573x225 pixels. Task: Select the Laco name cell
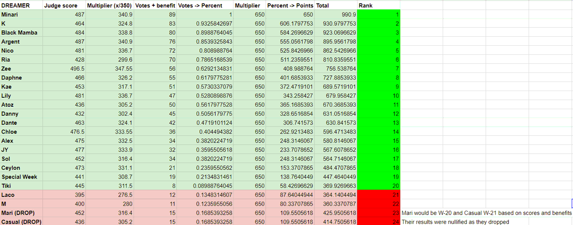click(x=21, y=196)
